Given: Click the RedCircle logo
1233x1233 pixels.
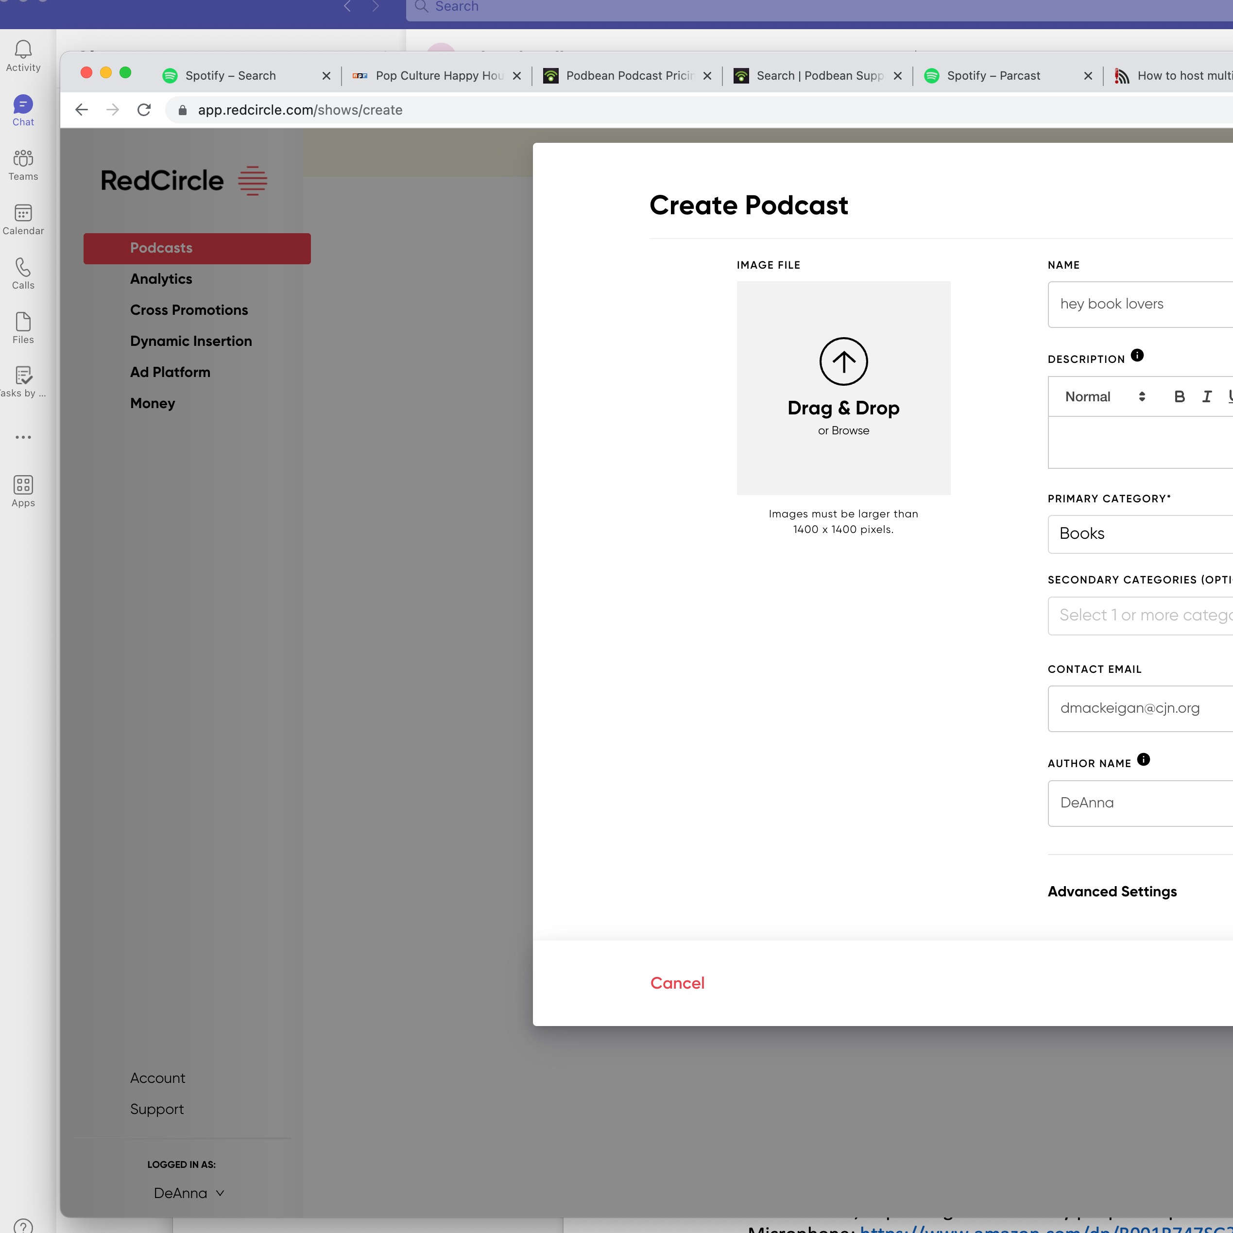Looking at the screenshot, I should (x=184, y=181).
